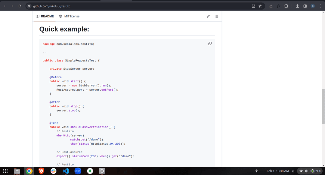Open page in app from address bar

(253, 6)
